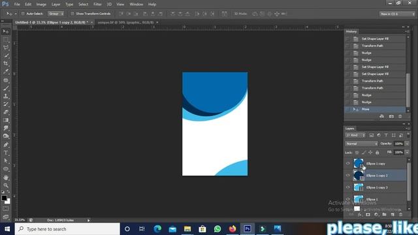Select the Zoom tool
This screenshot has height=235, width=418.
tap(6, 185)
